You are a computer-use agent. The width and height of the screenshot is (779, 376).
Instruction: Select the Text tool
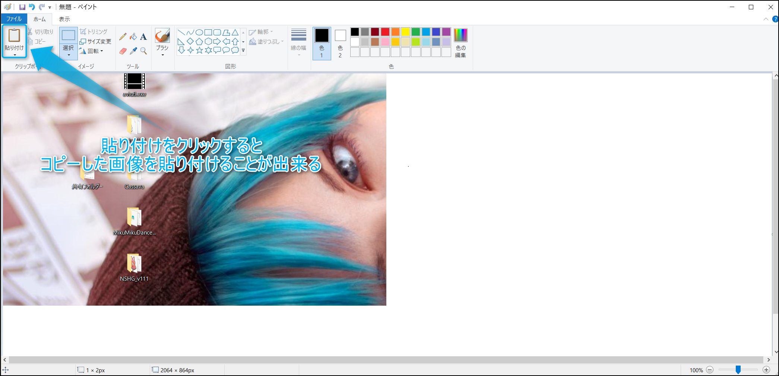(143, 36)
